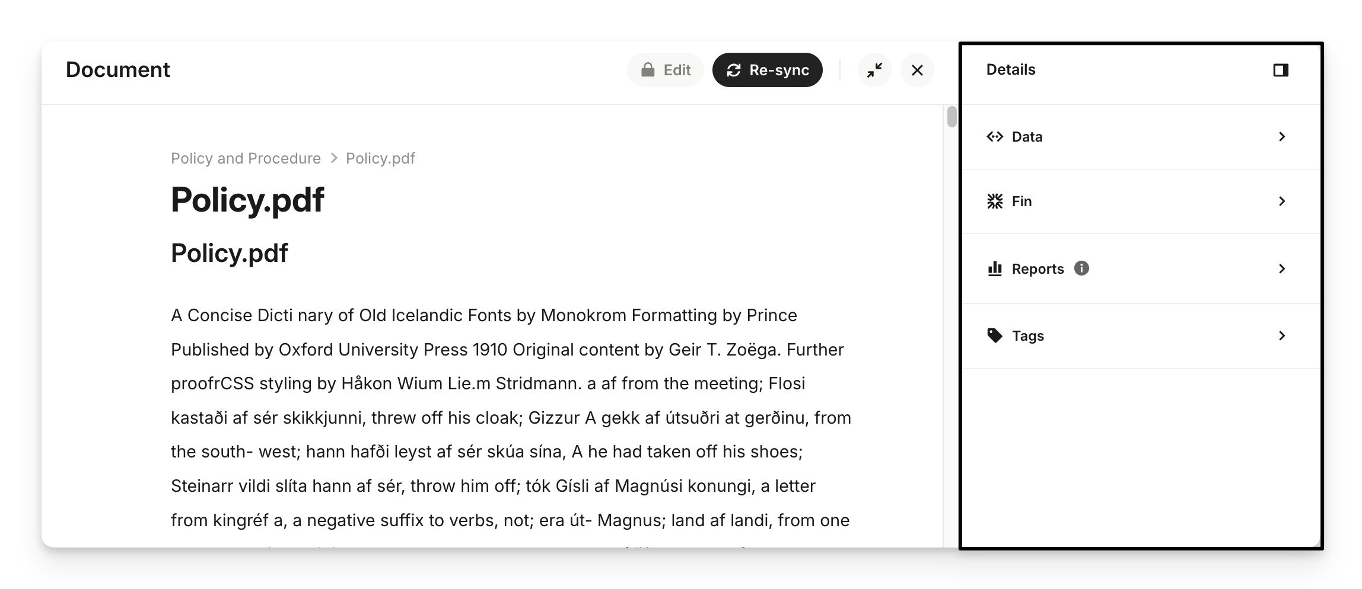This screenshot has width=1362, height=589.
Task: Click the Re-sync circular arrows icon
Action: tap(734, 70)
